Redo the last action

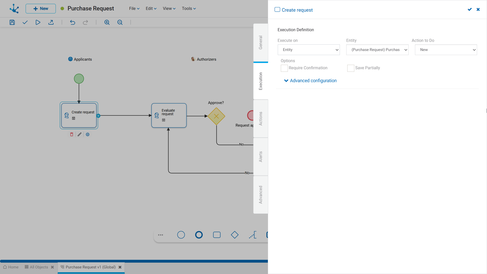85,22
